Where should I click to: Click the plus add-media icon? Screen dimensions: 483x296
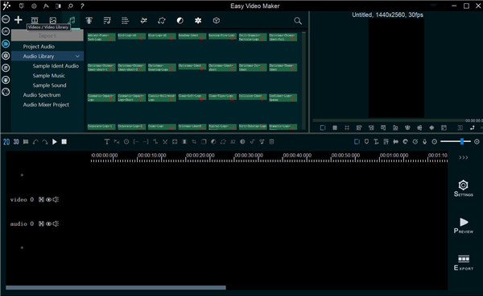point(19,19)
